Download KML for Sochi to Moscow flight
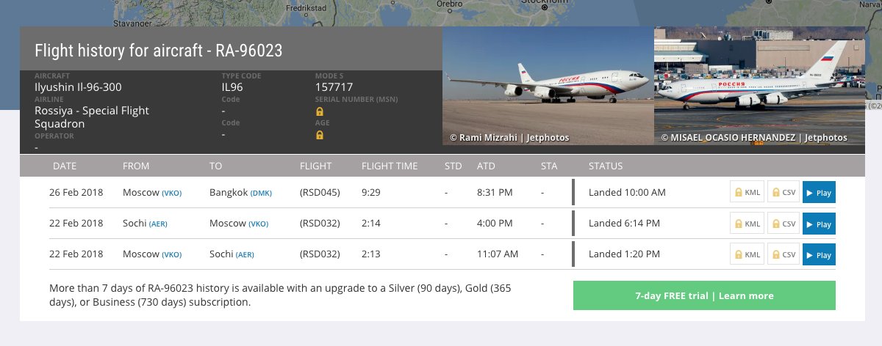Screen dimensions: 882x346 pos(746,224)
